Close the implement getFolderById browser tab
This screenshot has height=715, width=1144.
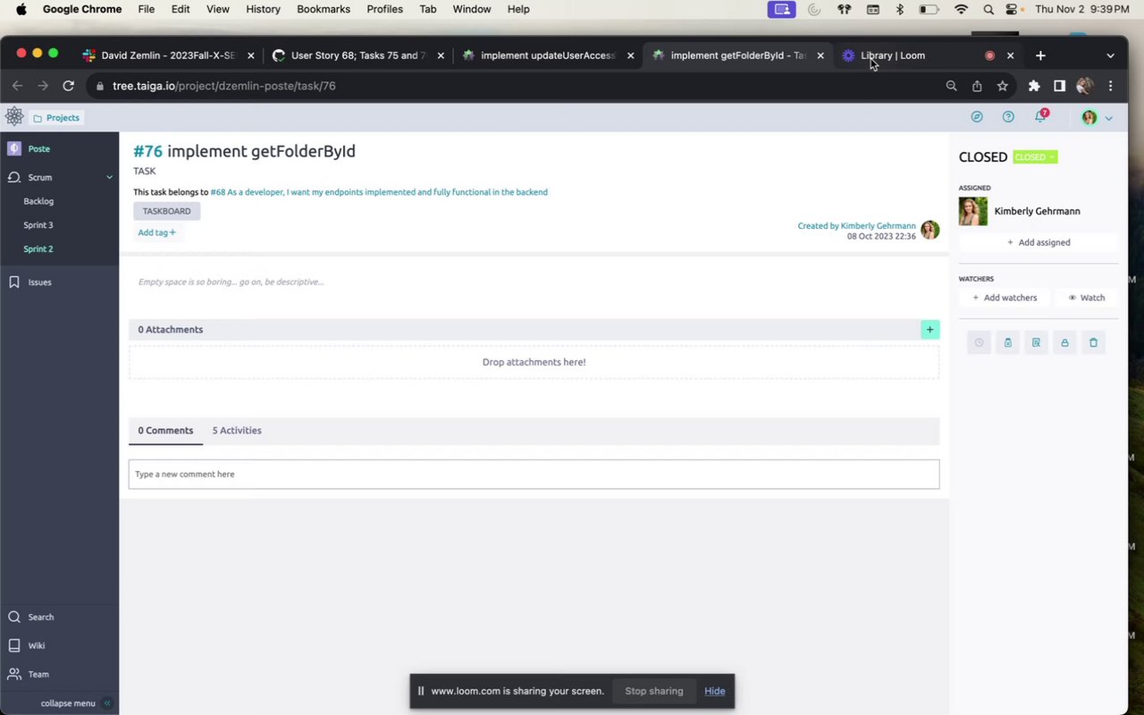pos(820,55)
